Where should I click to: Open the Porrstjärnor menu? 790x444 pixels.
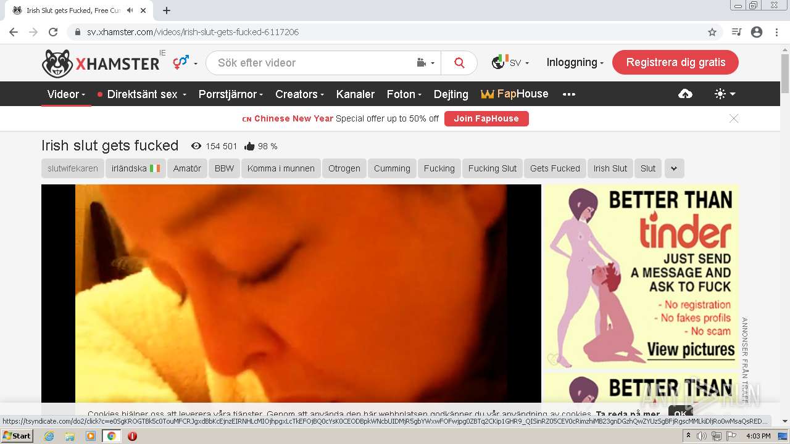tap(231, 94)
